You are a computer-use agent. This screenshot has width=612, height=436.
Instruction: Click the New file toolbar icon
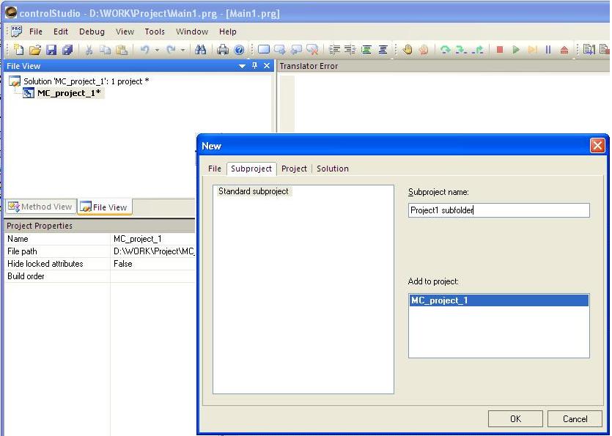click(19, 50)
